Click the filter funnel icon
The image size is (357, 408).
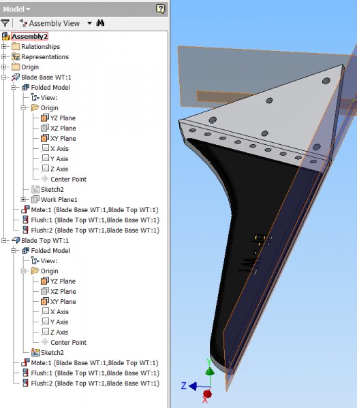pyautogui.click(x=5, y=23)
